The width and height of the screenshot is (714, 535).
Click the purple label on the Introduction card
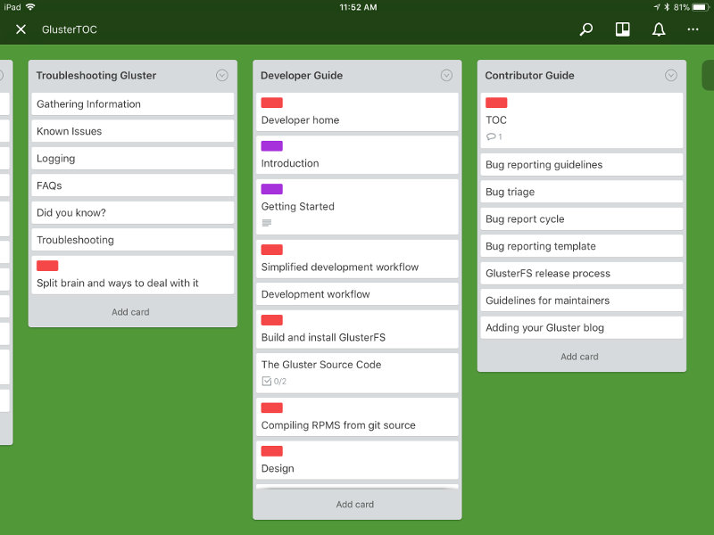point(271,145)
